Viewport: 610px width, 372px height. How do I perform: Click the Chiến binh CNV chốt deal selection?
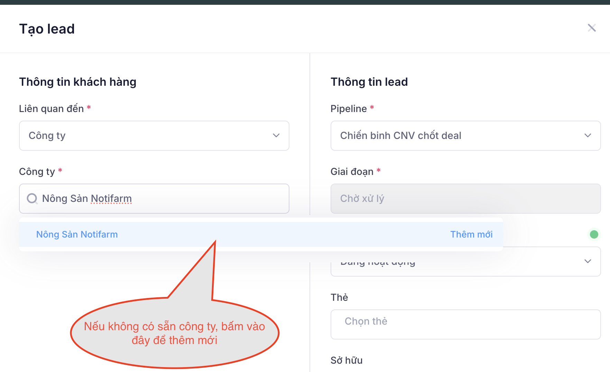(400, 136)
